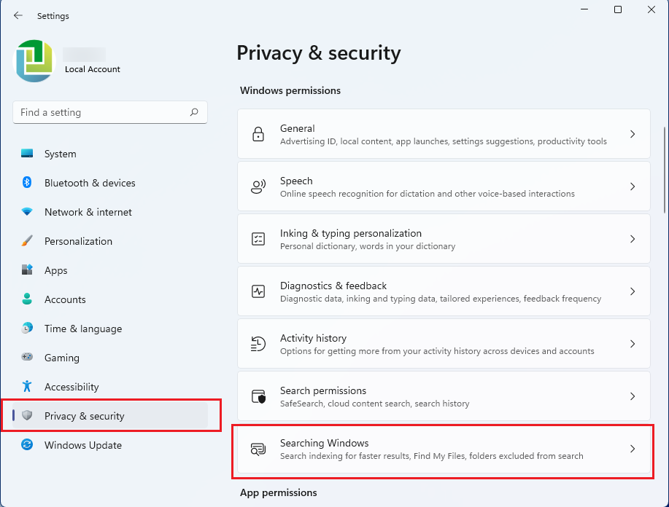
Task: Click the Privacy & security shield icon
Action: 27,415
